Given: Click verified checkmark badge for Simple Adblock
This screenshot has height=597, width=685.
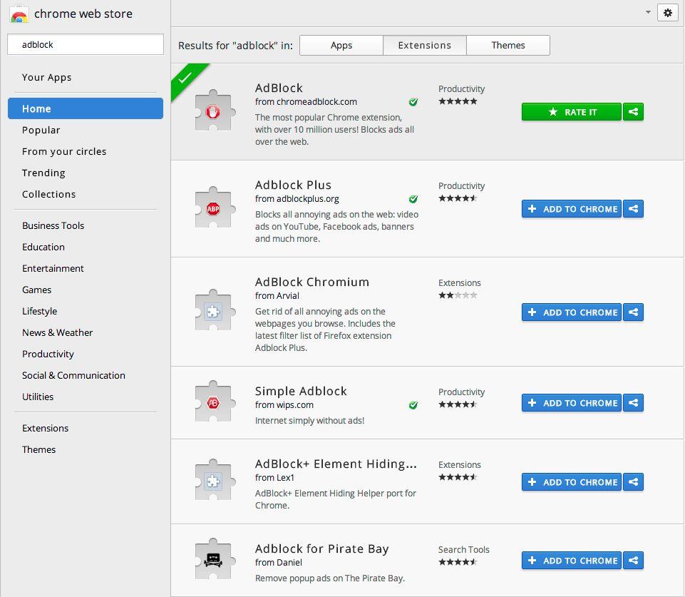Looking at the screenshot, I should coord(413,405).
